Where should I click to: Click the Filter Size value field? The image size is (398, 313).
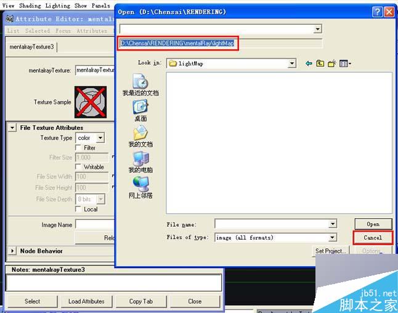[x=92, y=157]
